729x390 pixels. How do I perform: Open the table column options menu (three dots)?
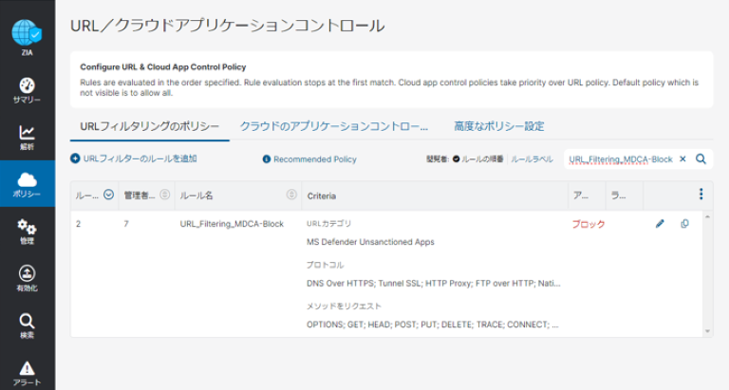pyautogui.click(x=701, y=195)
